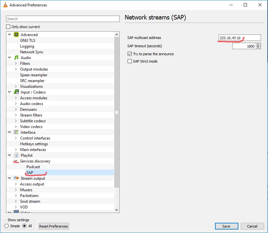268x233 pixels.
Task: Click the Input / Codecs category icon
Action: pos(16,92)
